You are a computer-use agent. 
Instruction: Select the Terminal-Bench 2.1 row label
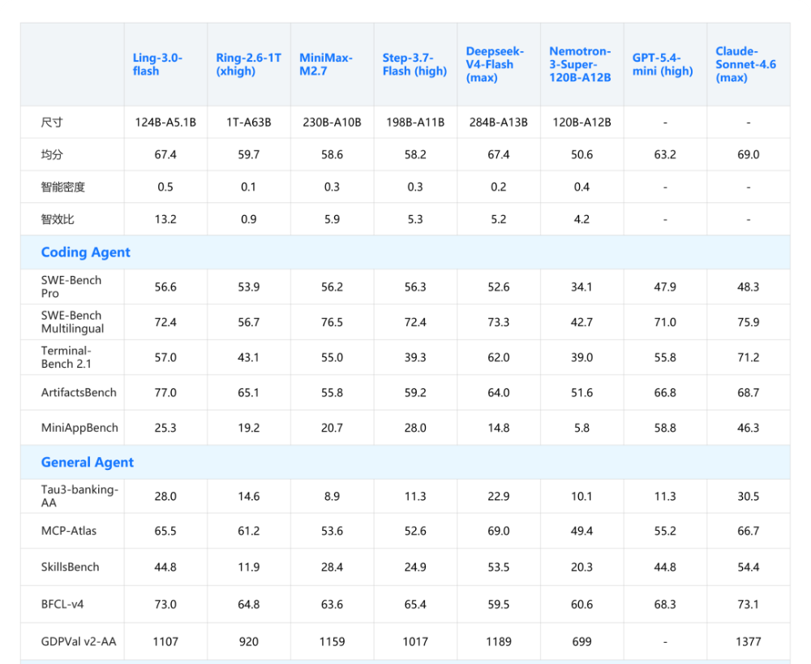(67, 357)
